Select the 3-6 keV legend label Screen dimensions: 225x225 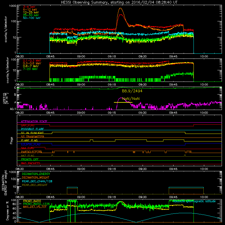[x=29, y=7]
